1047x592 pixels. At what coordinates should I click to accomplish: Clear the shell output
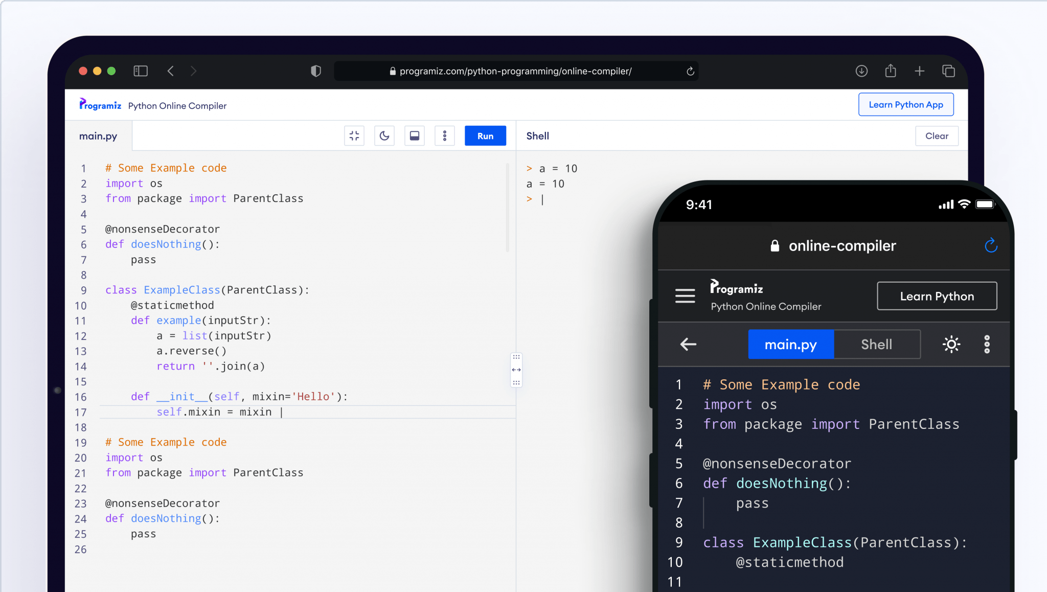[937, 135]
